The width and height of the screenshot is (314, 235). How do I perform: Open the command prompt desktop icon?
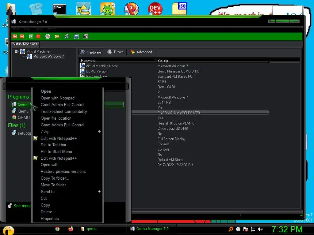tap(59, 9)
